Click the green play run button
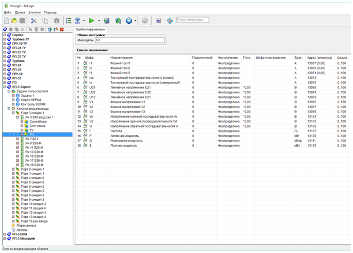353x253 pixels. (92, 21)
